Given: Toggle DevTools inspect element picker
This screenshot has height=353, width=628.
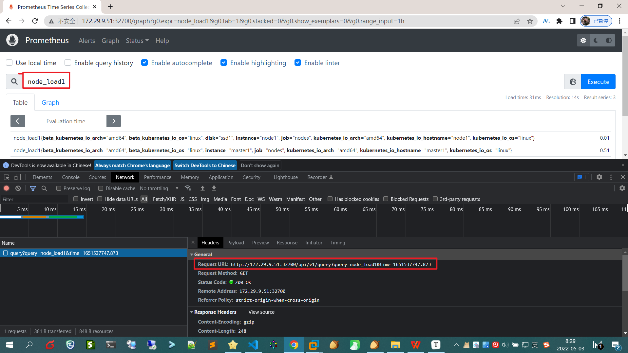Looking at the screenshot, I should (x=7, y=177).
